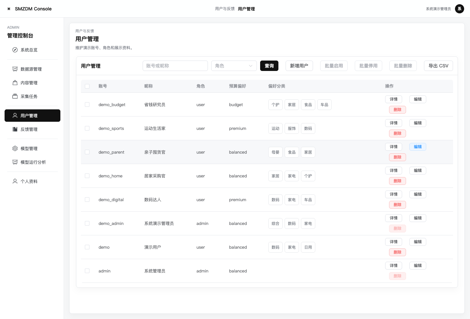Click the shopping bag icon for 内容管理
This screenshot has width=470, height=319.
pyautogui.click(x=15, y=83)
